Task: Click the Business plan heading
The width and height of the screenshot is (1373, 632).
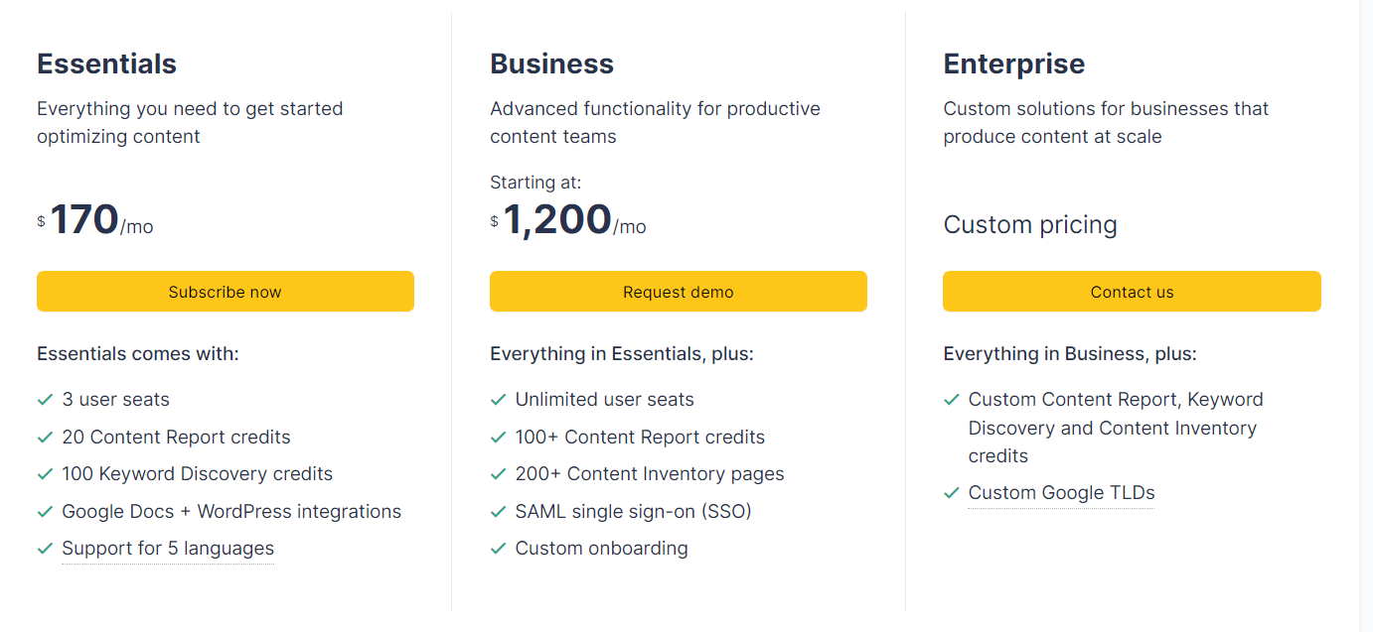Action: tap(551, 63)
